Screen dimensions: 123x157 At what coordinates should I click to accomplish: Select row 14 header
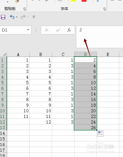[3, 133]
